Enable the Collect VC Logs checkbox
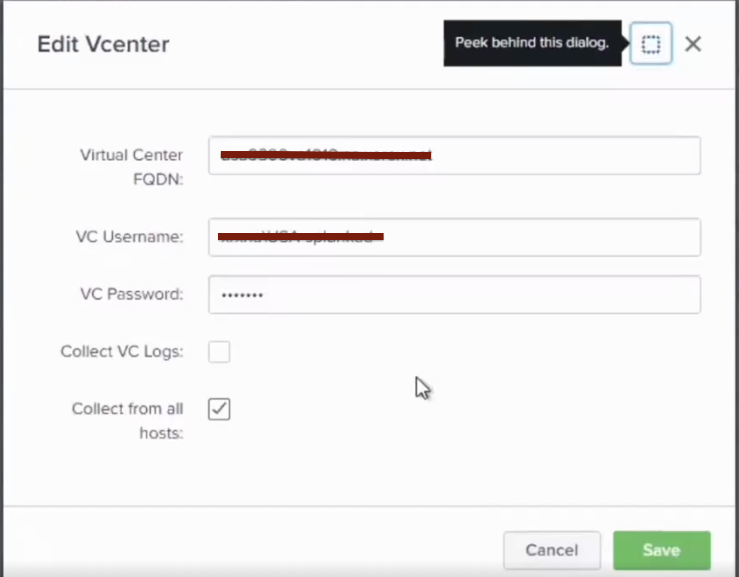This screenshot has width=739, height=577. [x=219, y=352]
